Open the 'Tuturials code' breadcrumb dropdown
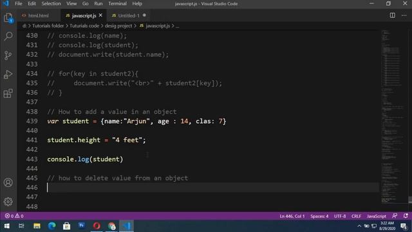Screen dimensions: 412x232 pyautogui.click(x=84, y=26)
